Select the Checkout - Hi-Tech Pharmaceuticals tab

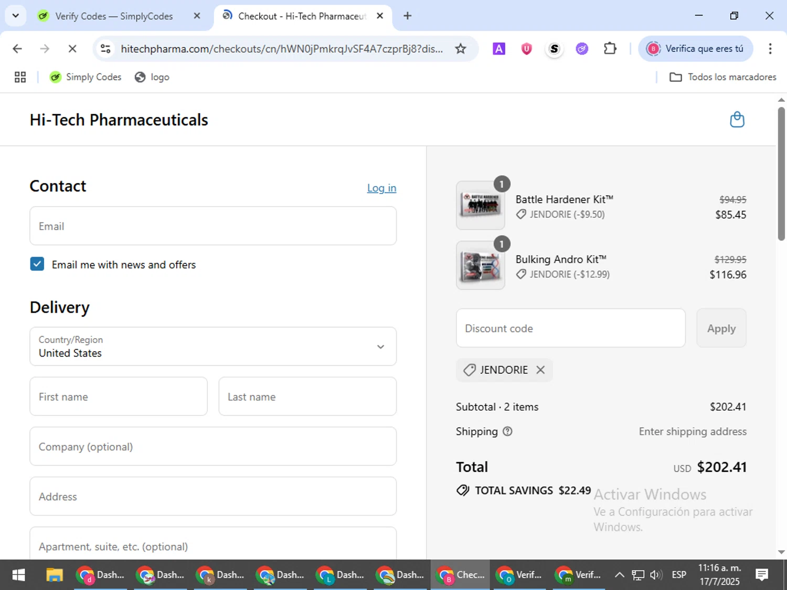tap(302, 16)
